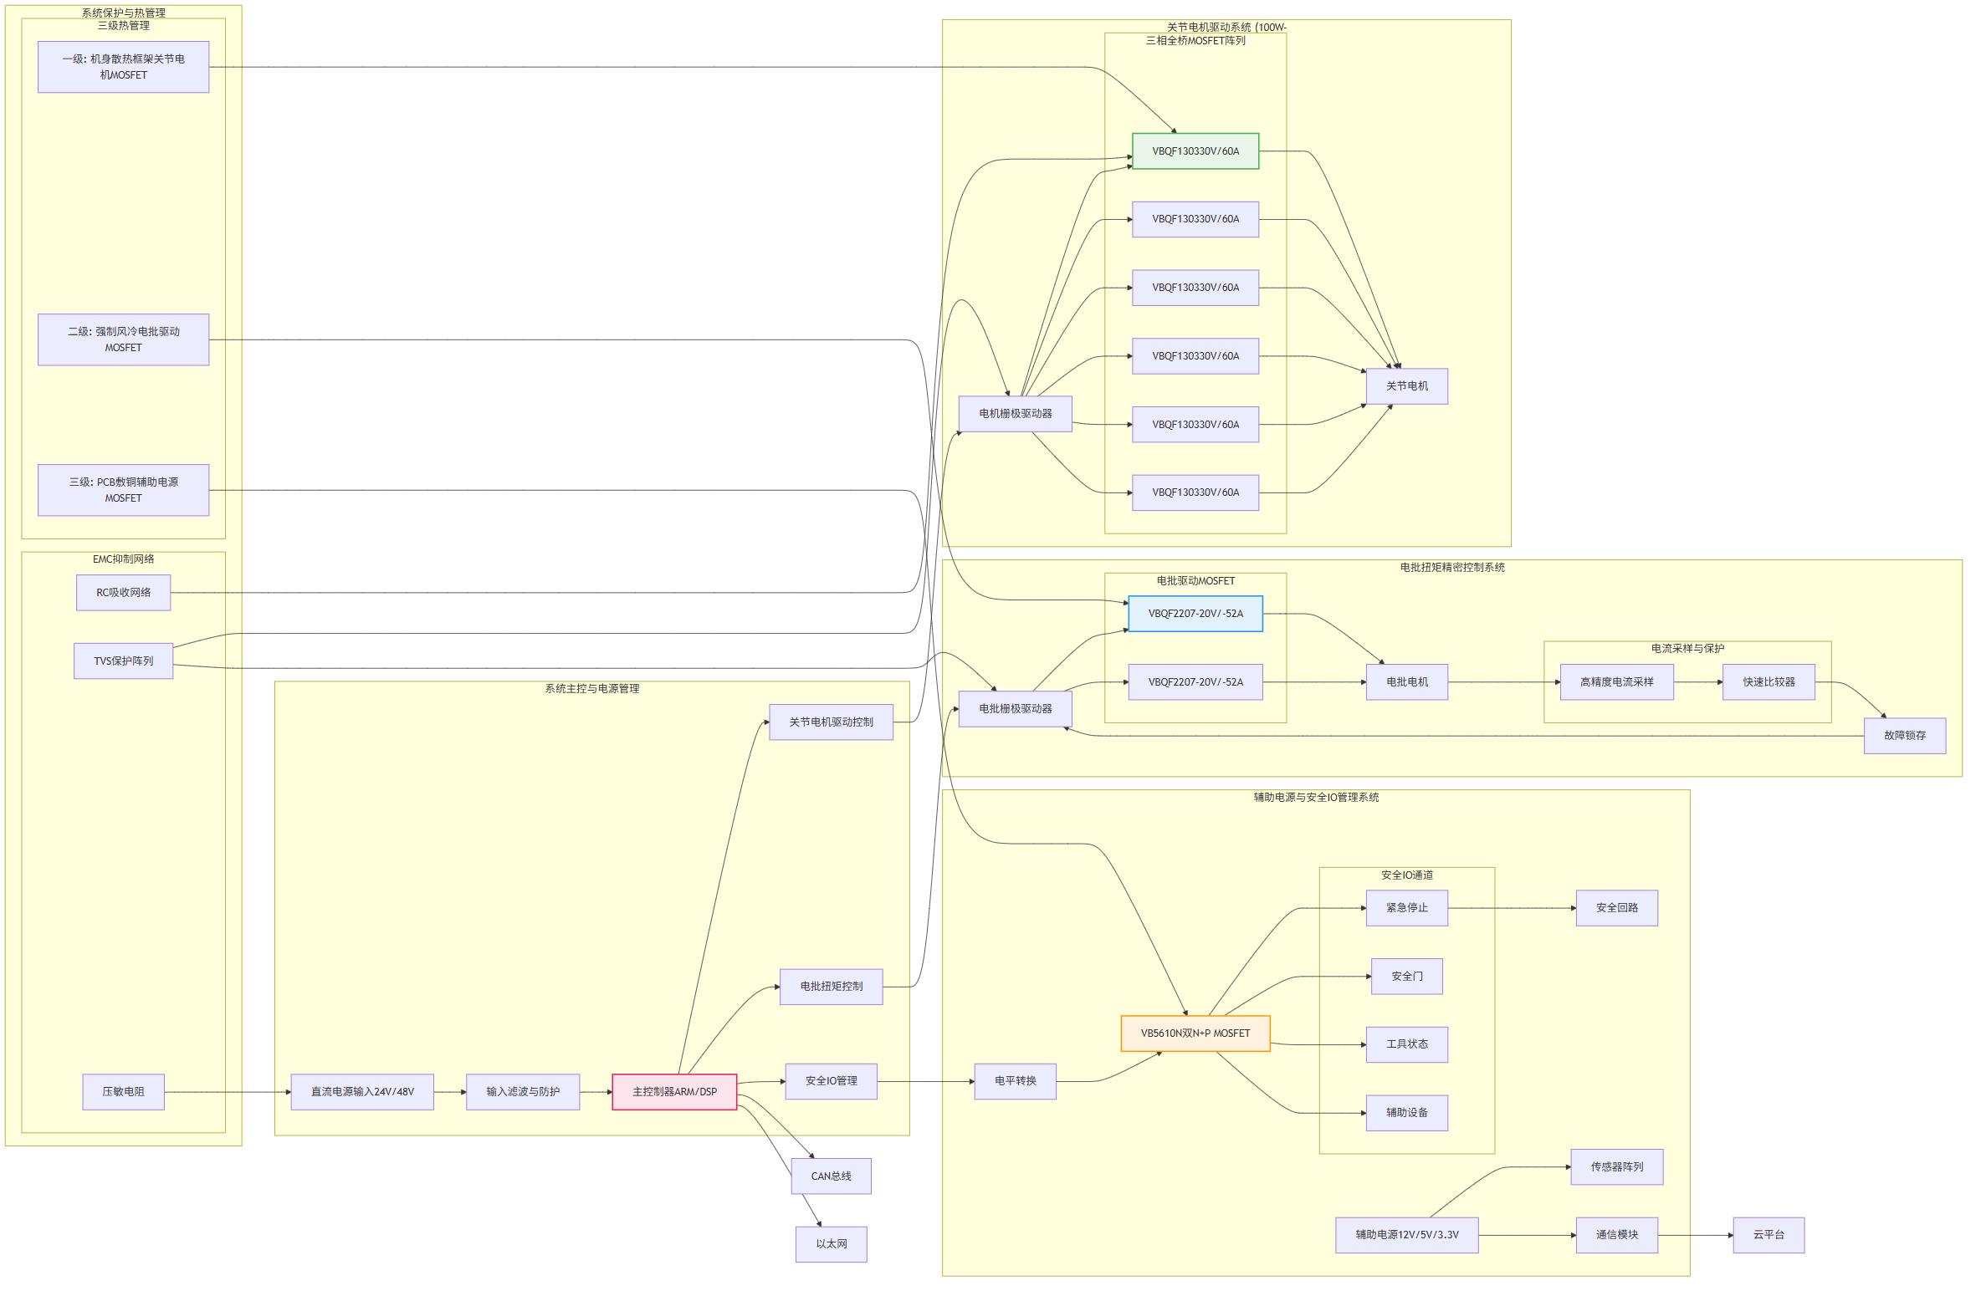Click the 电机栅极驱动器 box

pyautogui.click(x=1014, y=414)
